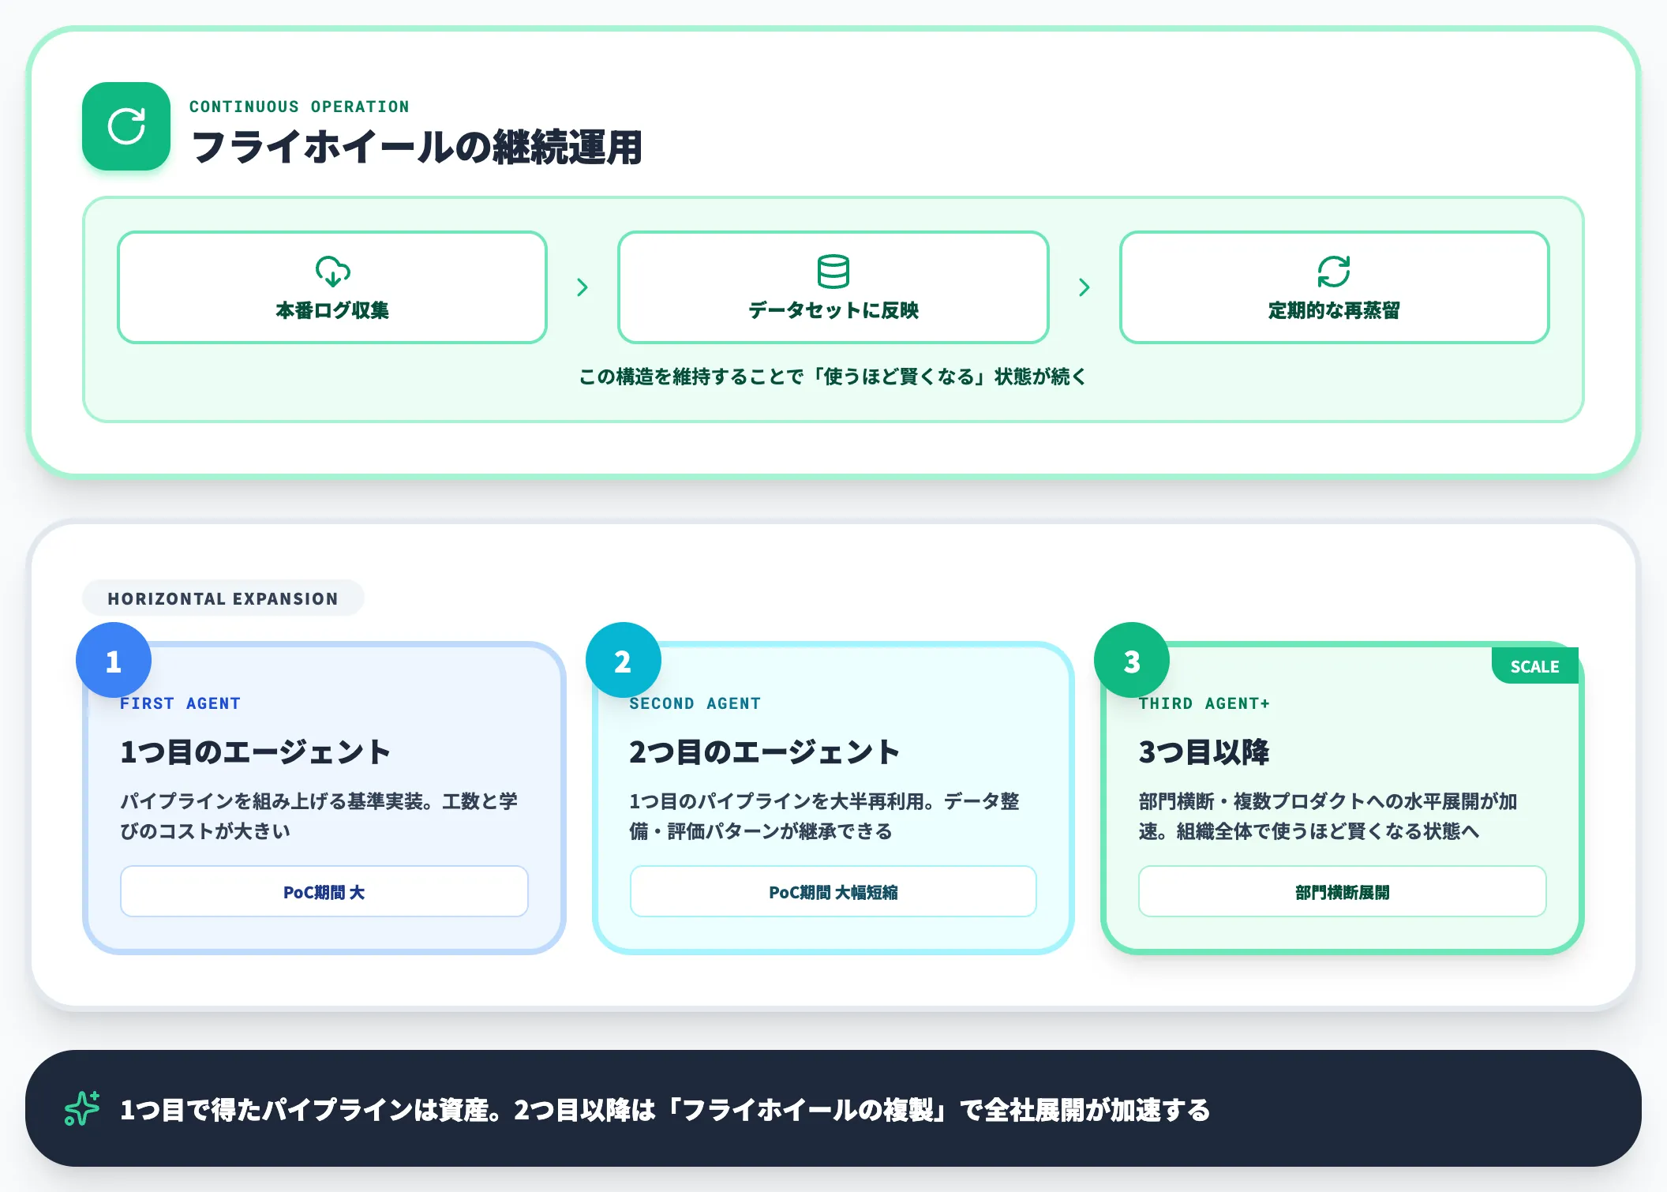Screen dimensions: 1667x1192
Task: Click the THIRD AGENT+ label
Action: pyautogui.click(x=1204, y=703)
